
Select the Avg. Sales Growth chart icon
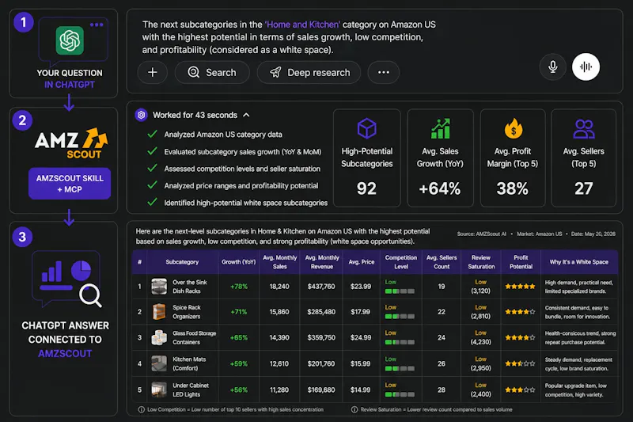tap(440, 129)
